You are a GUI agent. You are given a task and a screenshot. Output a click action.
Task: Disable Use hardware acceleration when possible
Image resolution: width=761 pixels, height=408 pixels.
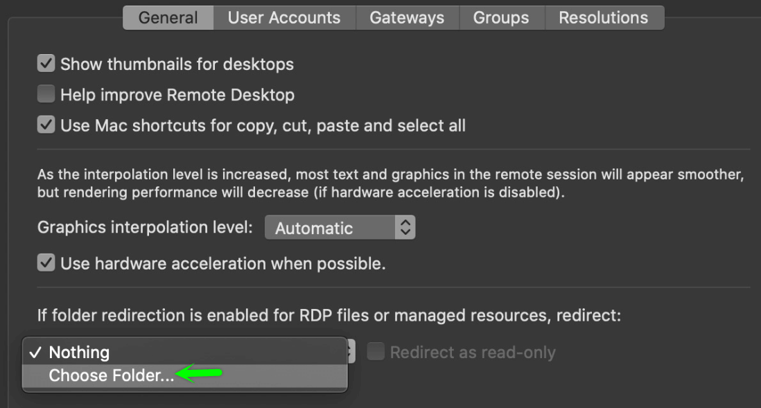[x=46, y=263]
